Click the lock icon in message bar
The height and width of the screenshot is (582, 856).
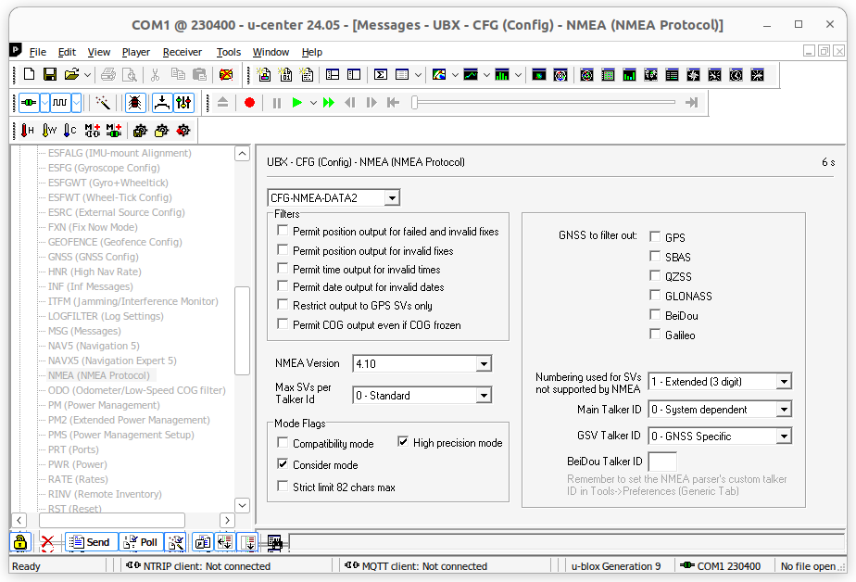coord(20,542)
